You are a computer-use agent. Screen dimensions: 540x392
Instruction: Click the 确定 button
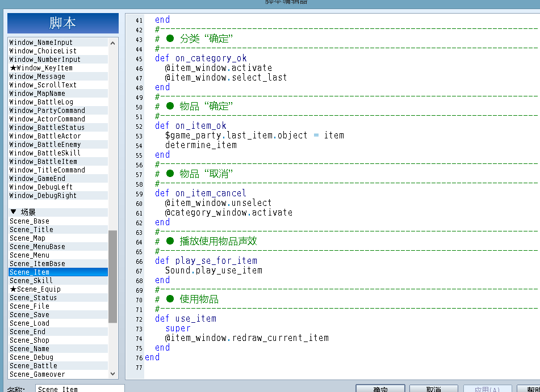tap(380, 389)
